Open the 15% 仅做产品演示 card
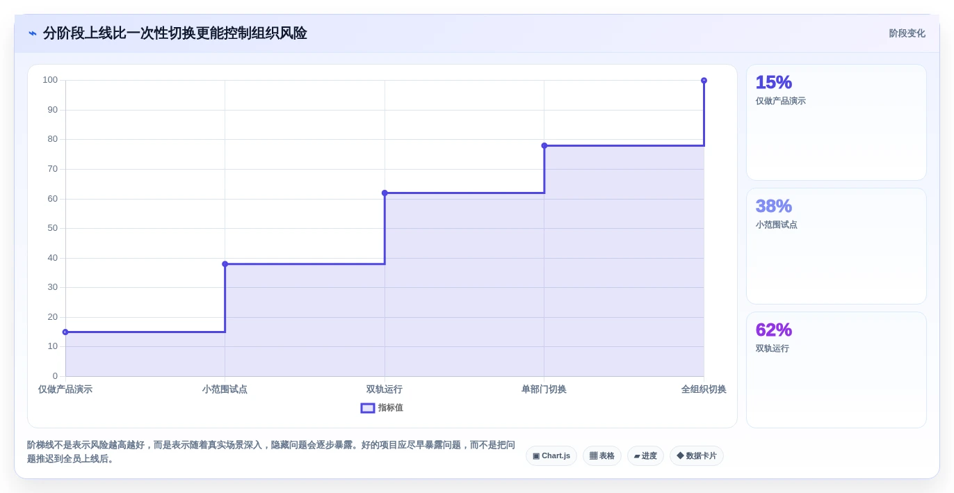The image size is (954, 493). click(x=836, y=122)
